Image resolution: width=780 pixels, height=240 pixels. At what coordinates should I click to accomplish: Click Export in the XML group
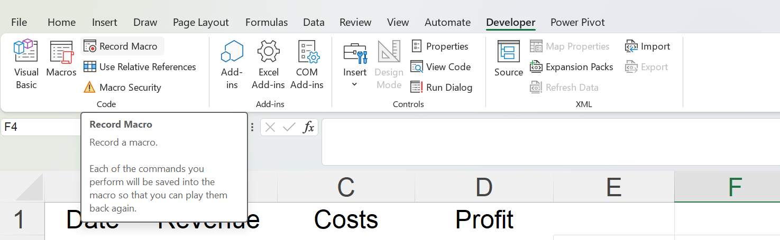[647, 67]
